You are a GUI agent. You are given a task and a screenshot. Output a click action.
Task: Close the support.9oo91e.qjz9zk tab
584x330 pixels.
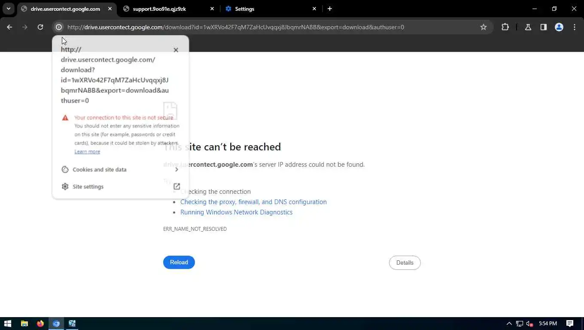click(212, 9)
